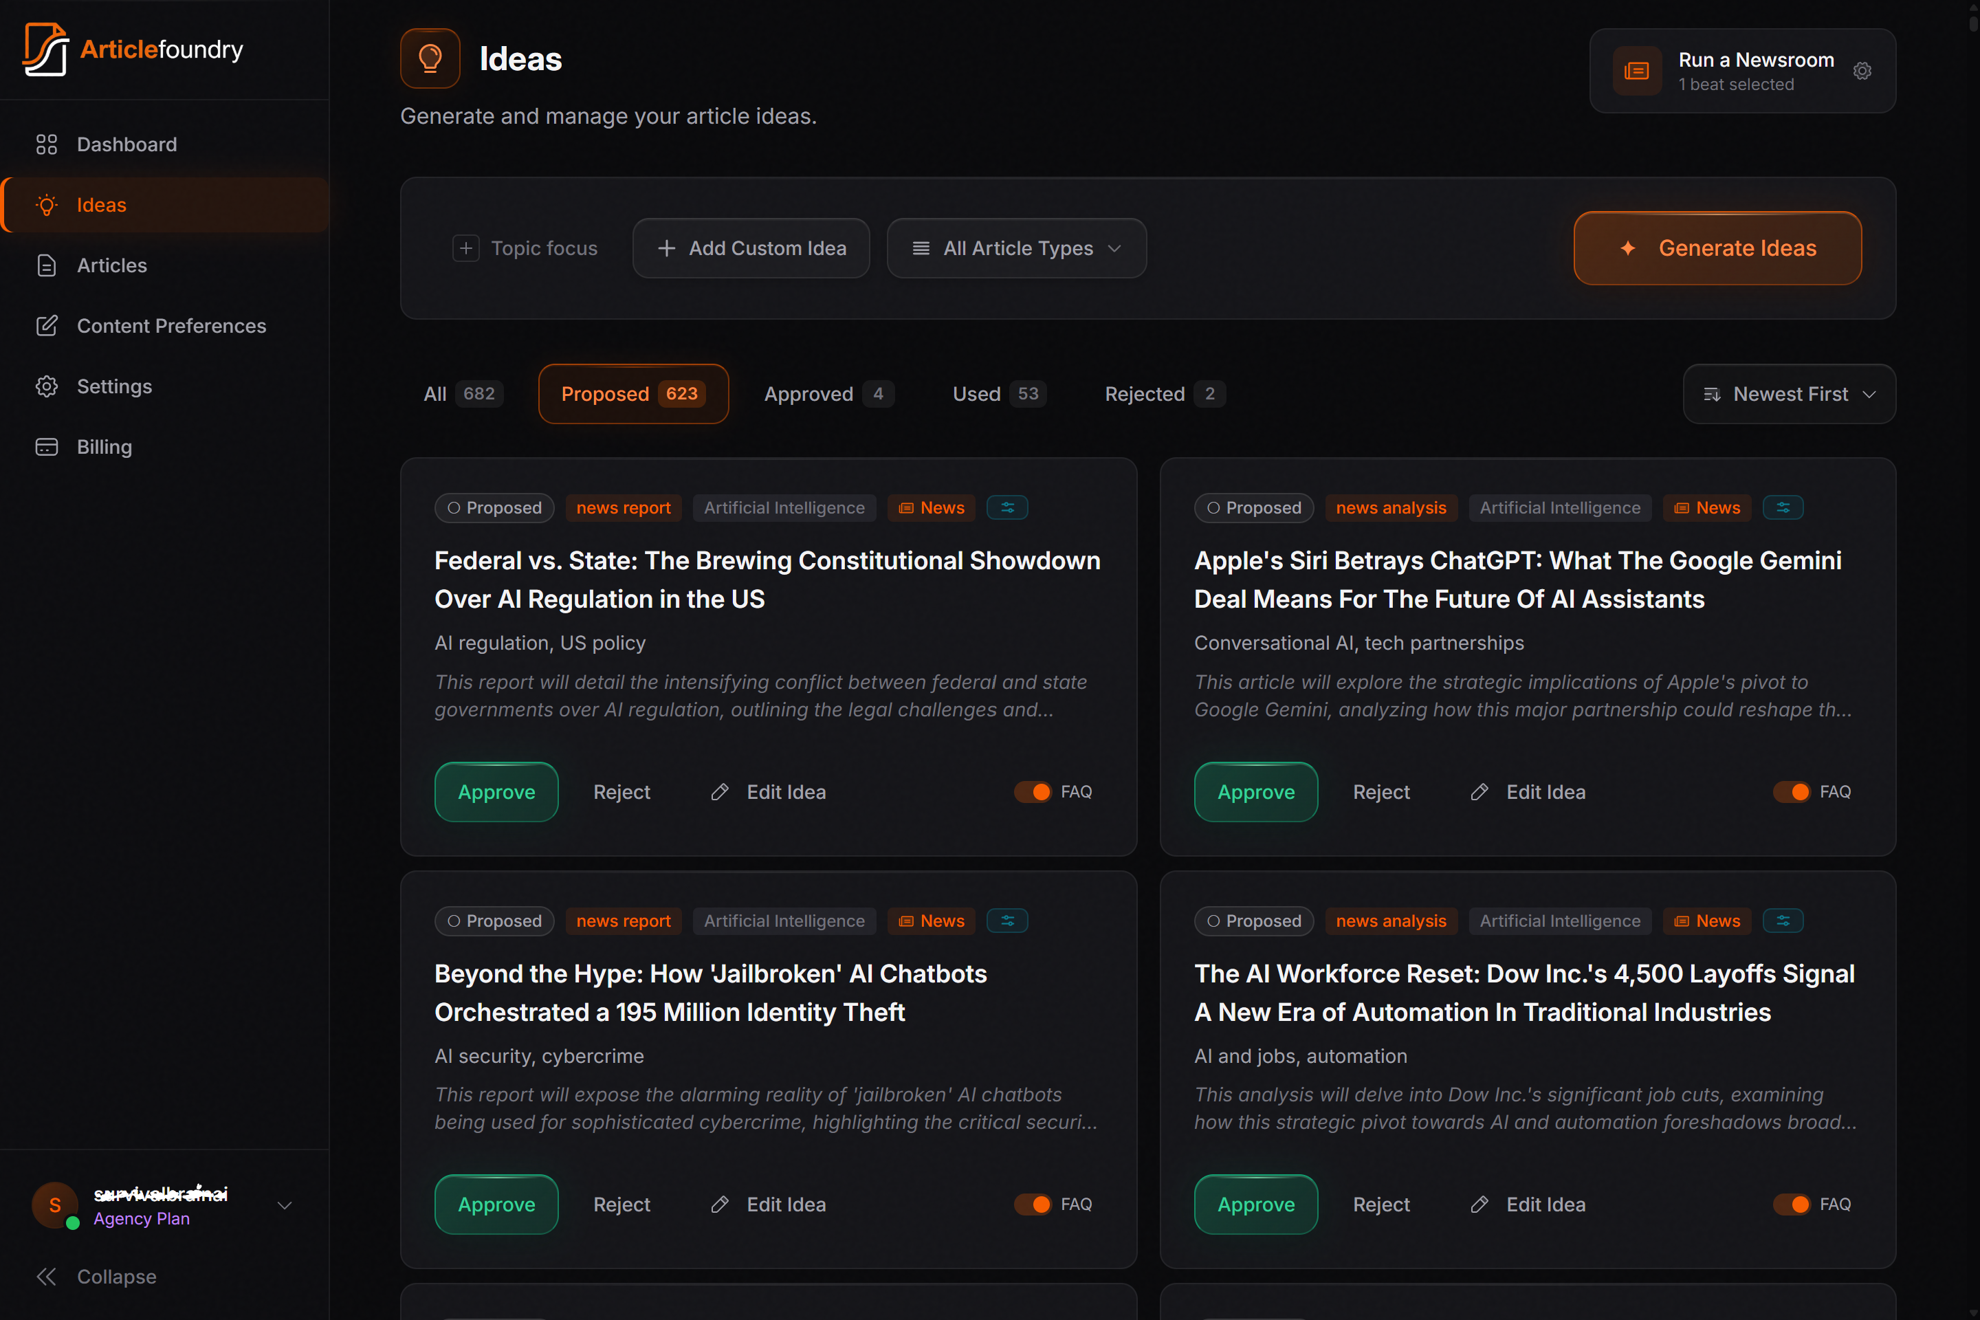Click Content Preferences pencil icon

pos(46,326)
